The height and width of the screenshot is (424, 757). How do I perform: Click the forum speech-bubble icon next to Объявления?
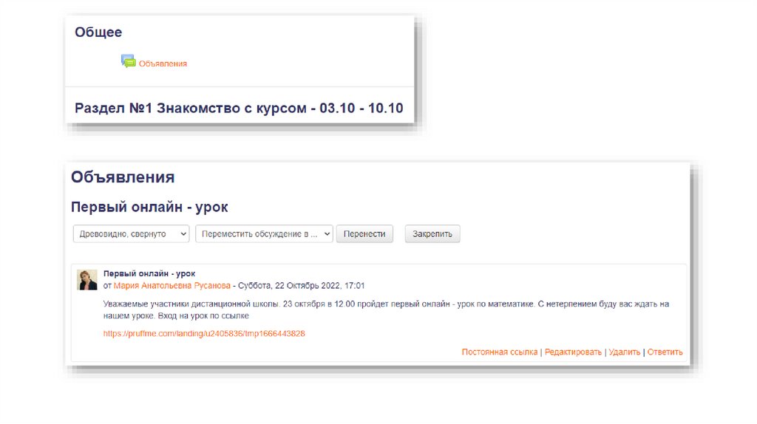[x=128, y=61]
